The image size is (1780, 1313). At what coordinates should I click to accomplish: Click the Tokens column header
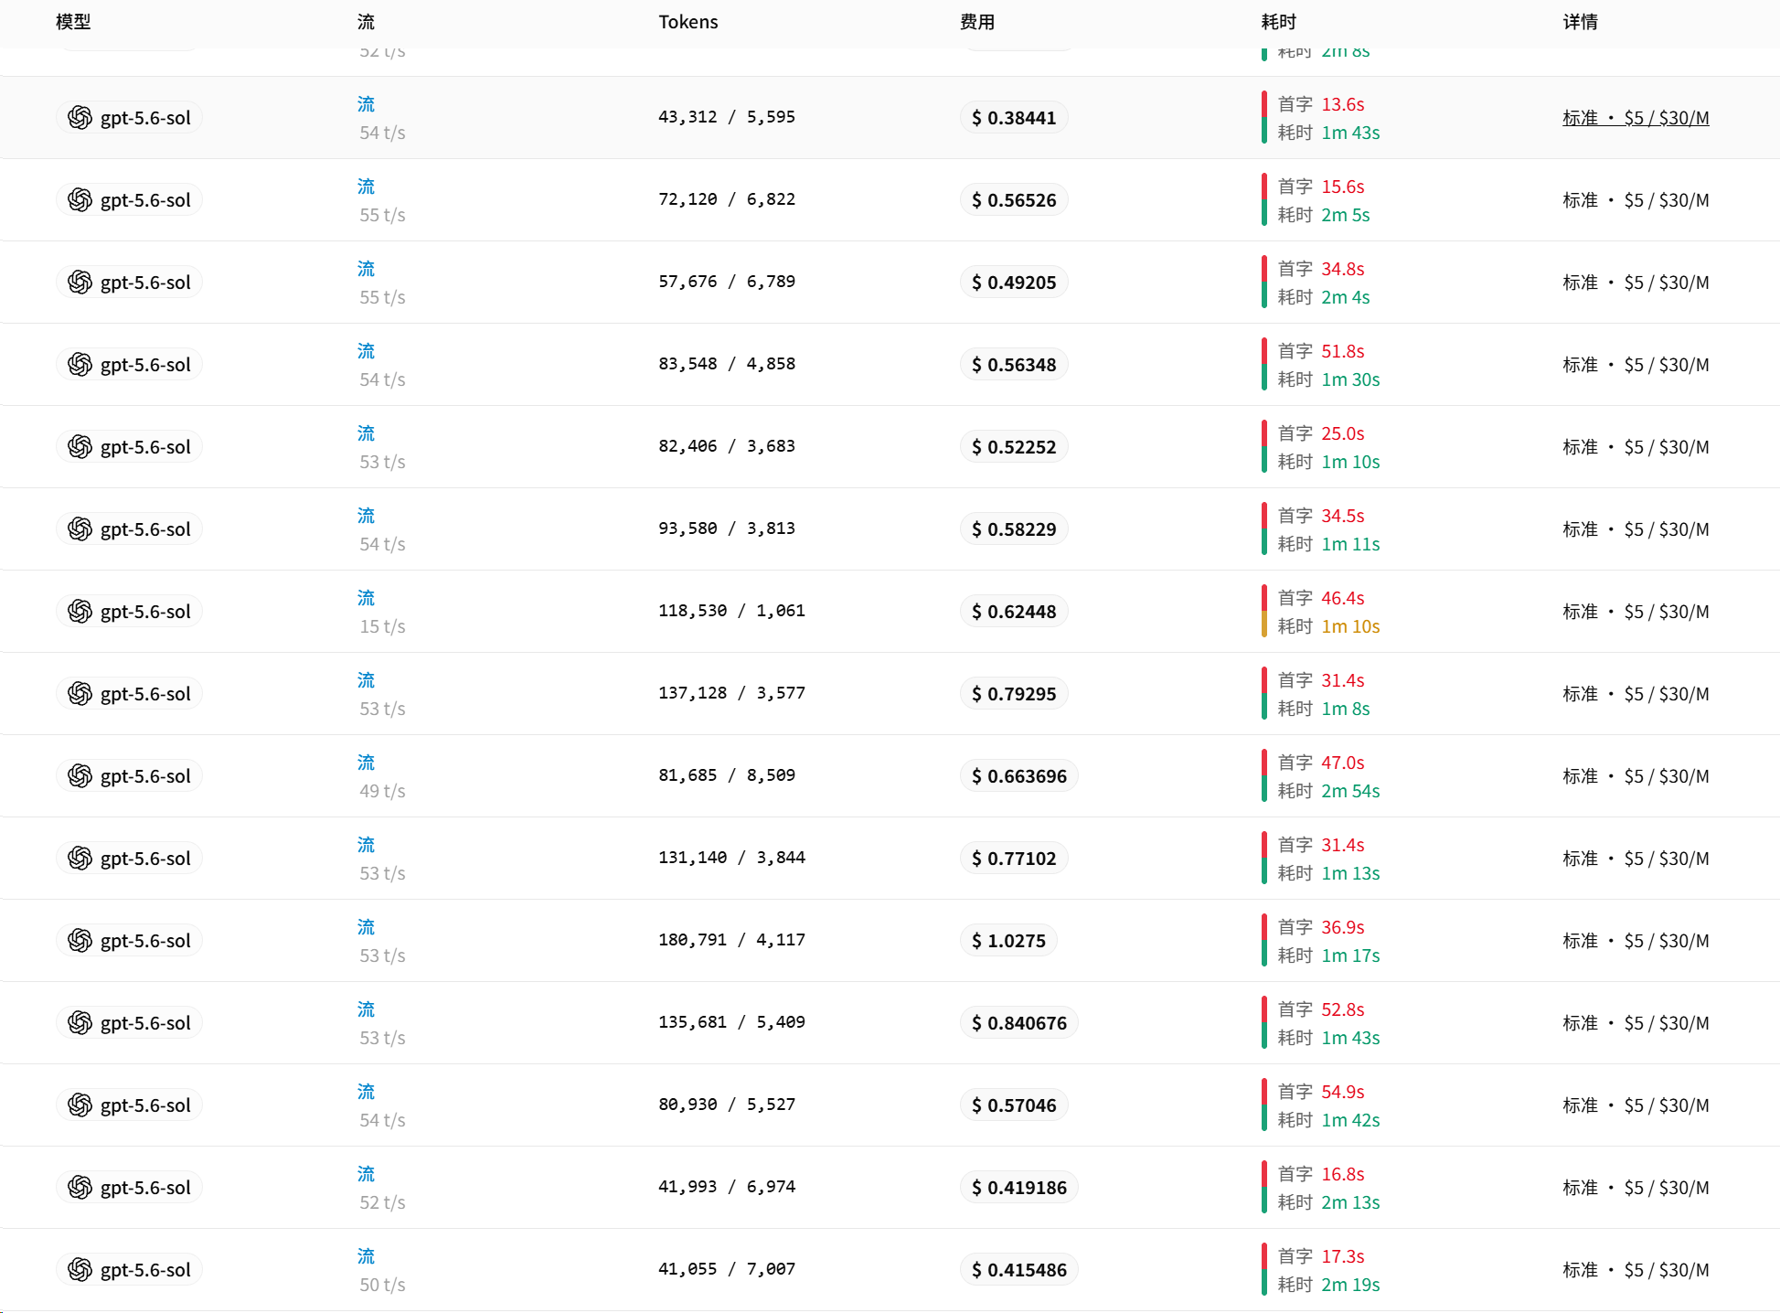tap(688, 22)
